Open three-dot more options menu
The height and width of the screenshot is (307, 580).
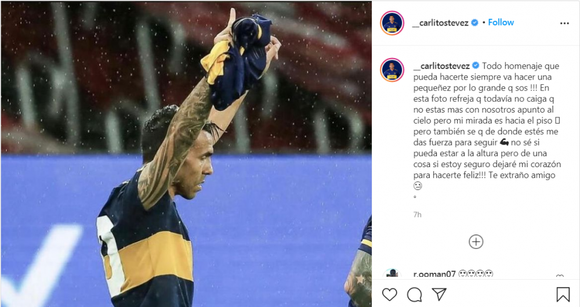pos(564,23)
